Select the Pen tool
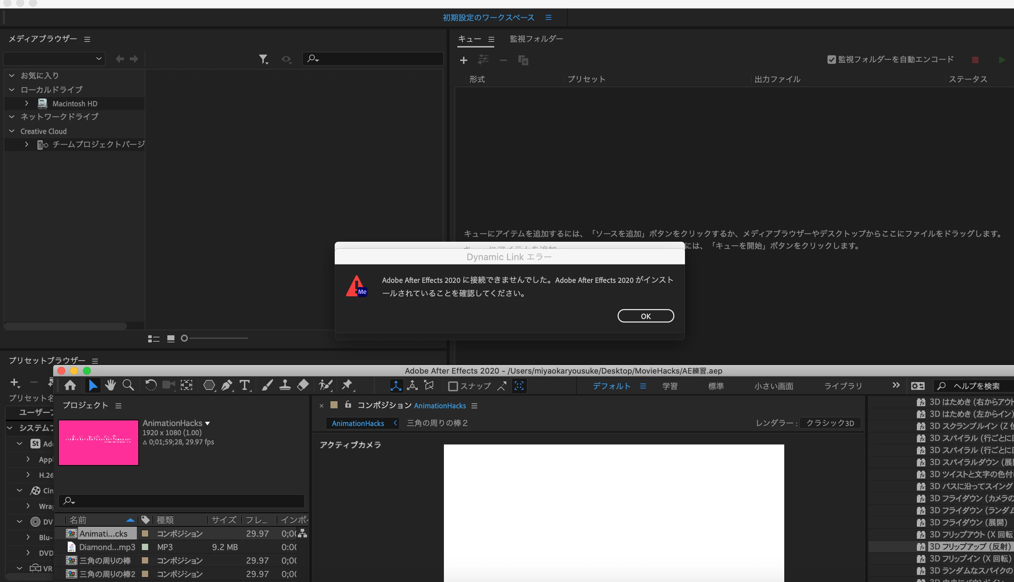Image resolution: width=1014 pixels, height=582 pixels. click(227, 385)
